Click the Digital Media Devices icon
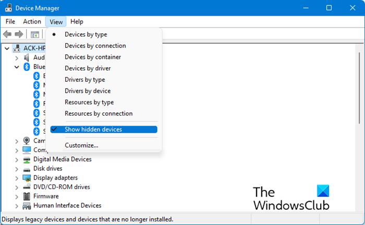 27,159
